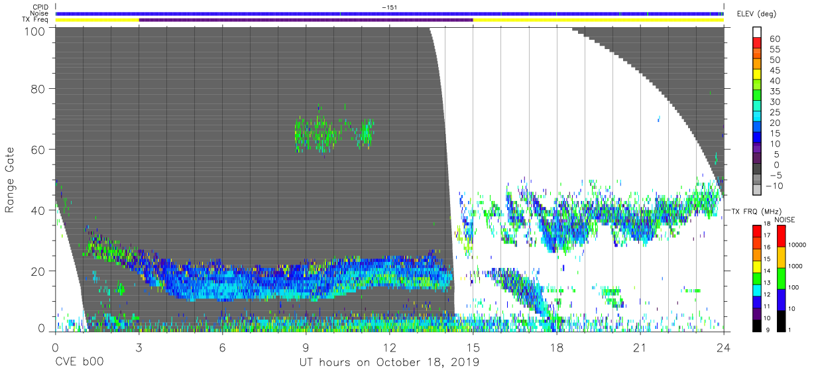Select the dark gray -5 to 0 ELEV segment
The image size is (814, 376).
coord(758,170)
